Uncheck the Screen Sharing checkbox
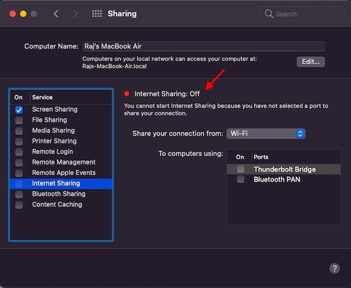351x288 pixels. [19, 110]
